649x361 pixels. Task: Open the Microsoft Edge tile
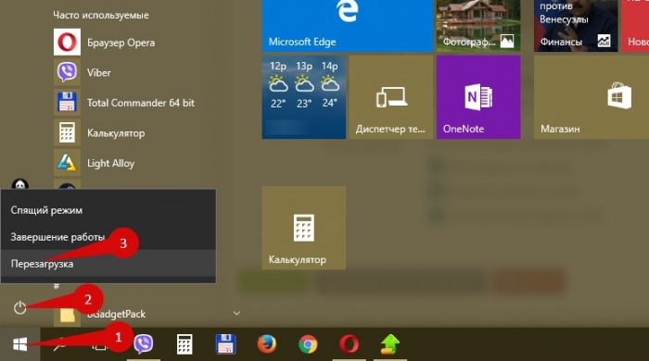tap(348, 26)
